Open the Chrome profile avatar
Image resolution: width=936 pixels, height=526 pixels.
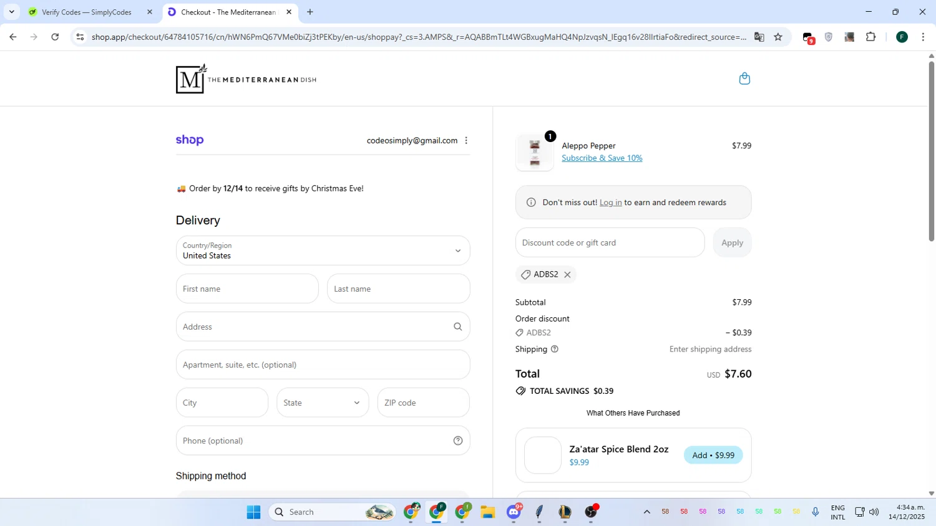pyautogui.click(x=902, y=37)
